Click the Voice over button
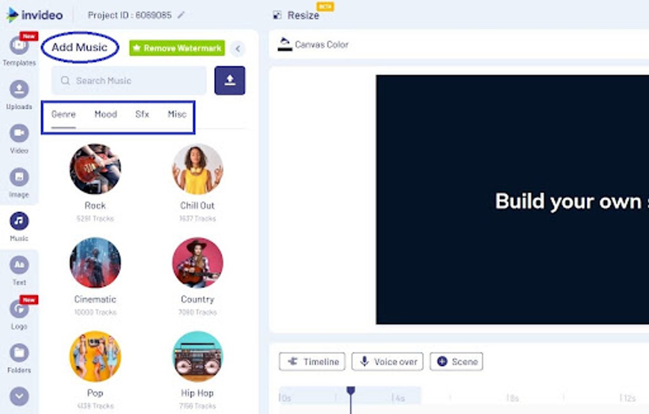Image resolution: width=649 pixels, height=414 pixels. coord(387,362)
